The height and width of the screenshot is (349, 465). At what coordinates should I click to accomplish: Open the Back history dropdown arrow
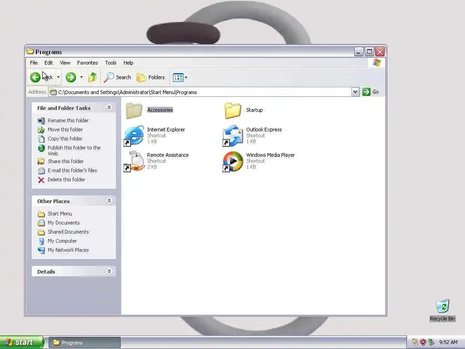point(59,77)
